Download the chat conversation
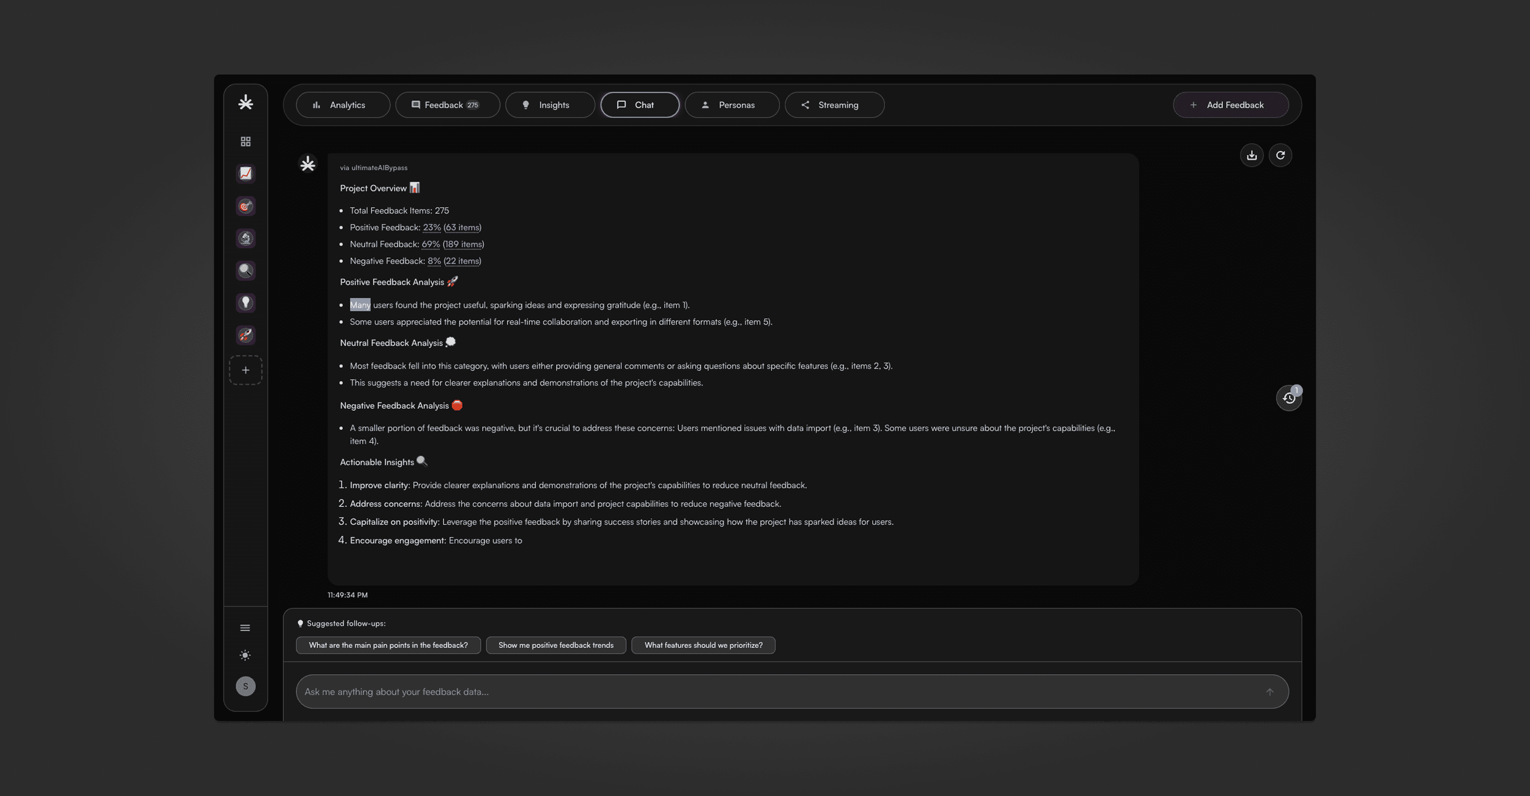This screenshot has height=796, width=1530. click(x=1251, y=156)
